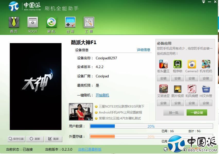Viewport: 219px width, 154px height.
Task: Click the 总计：5G total text
Action: pyautogui.click(x=194, y=131)
